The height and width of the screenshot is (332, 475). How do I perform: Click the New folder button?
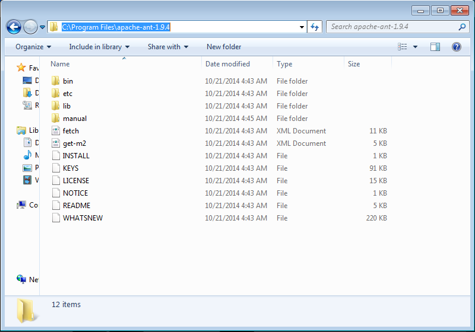pos(224,47)
